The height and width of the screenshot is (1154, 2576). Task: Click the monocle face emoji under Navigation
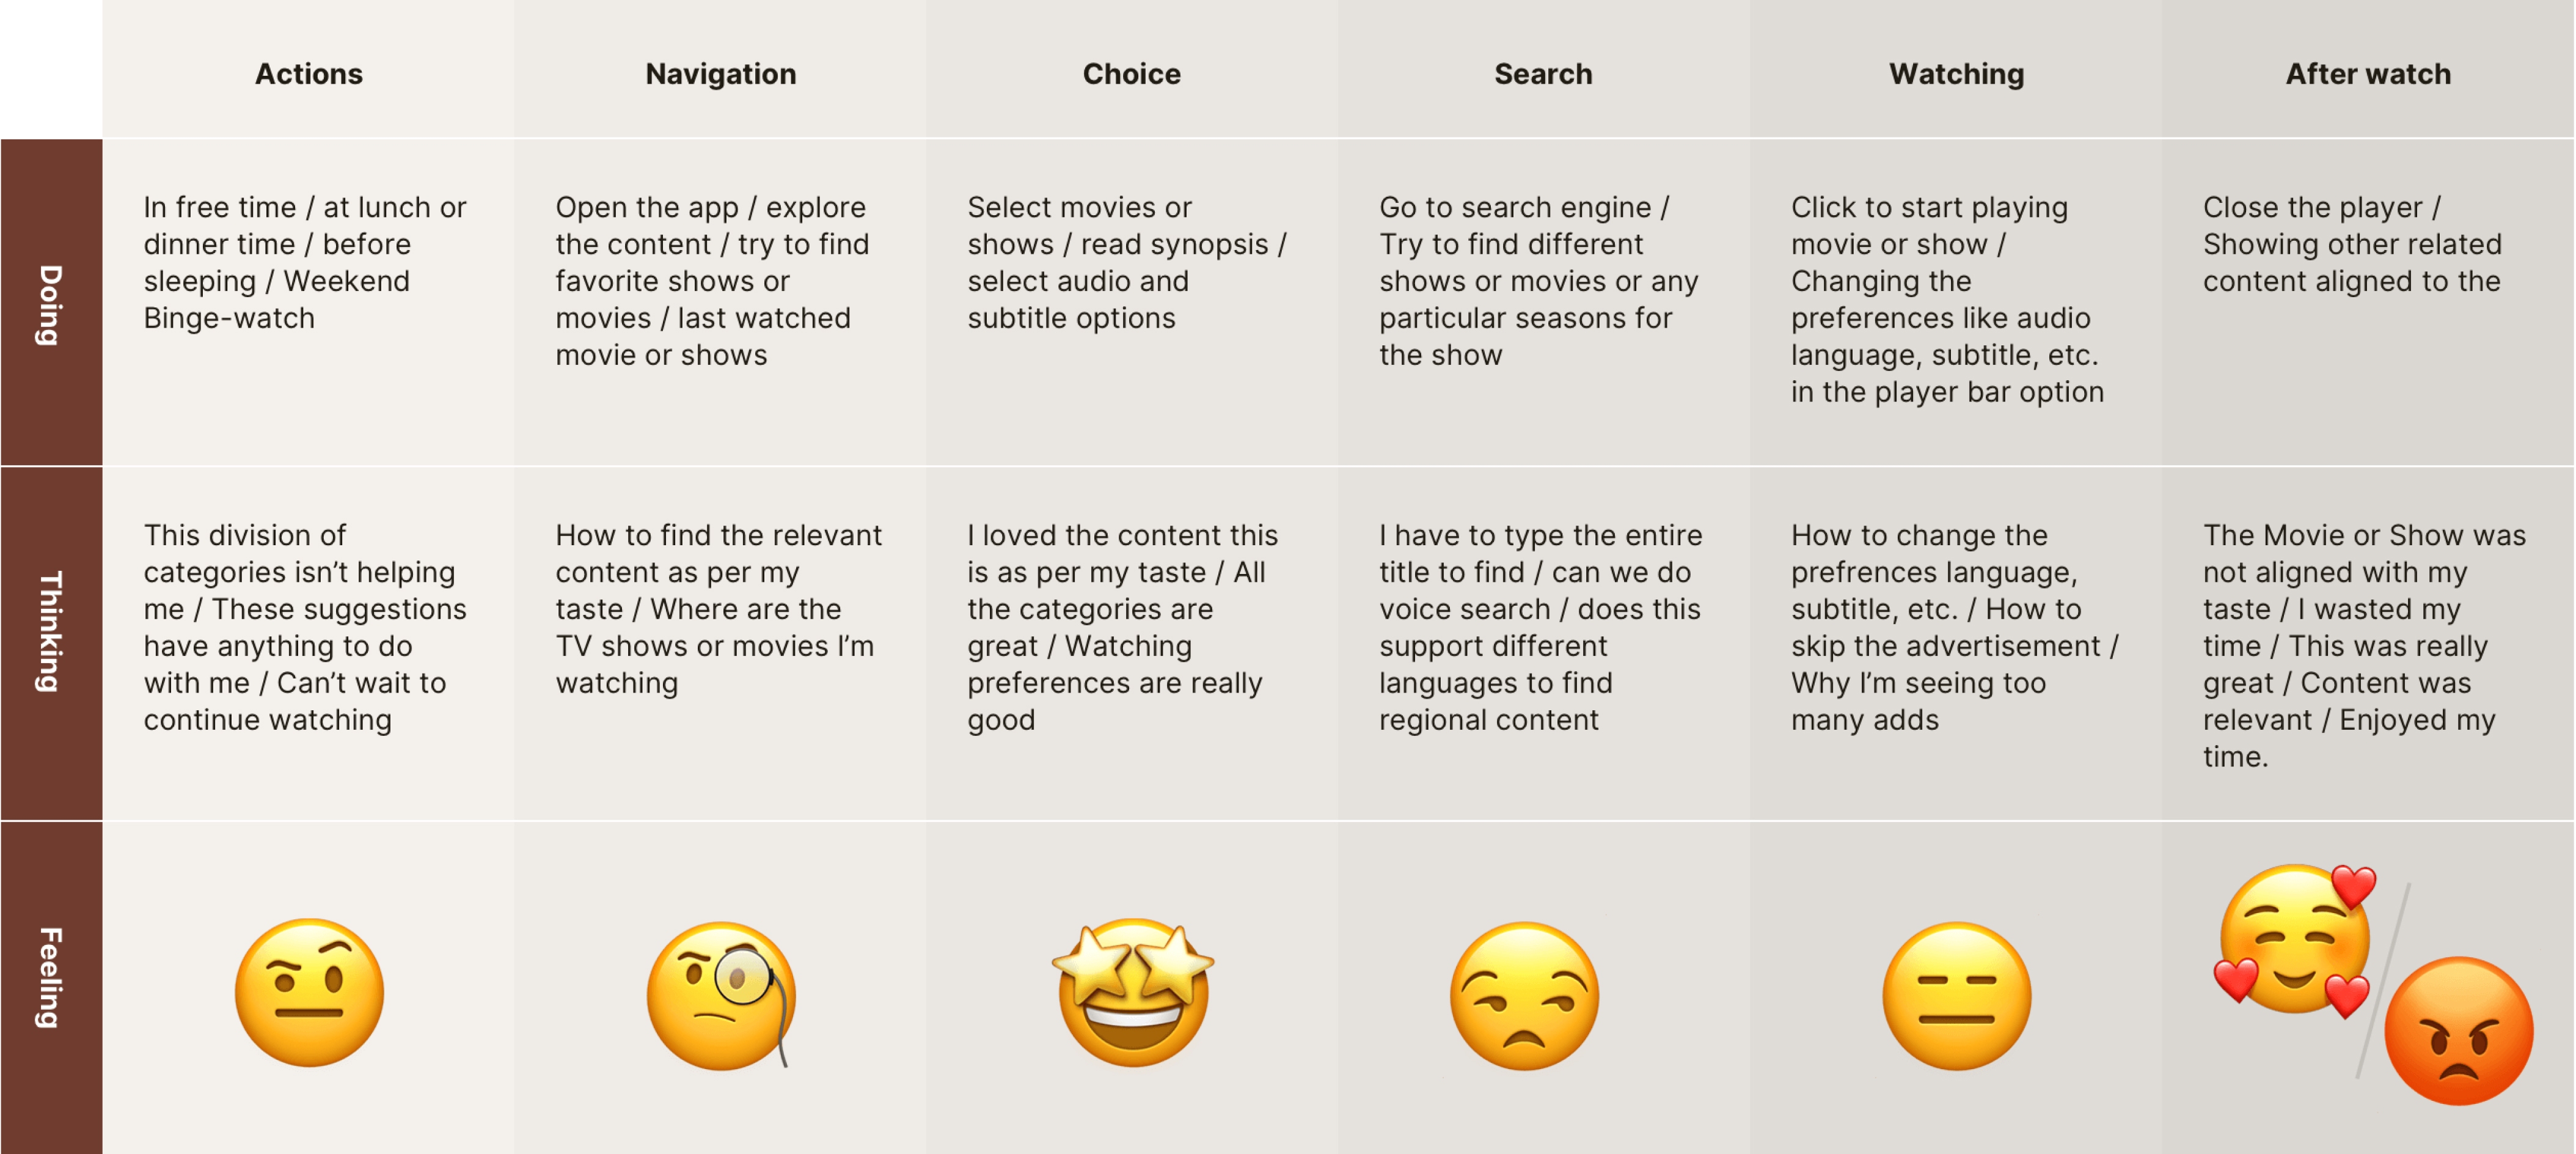click(721, 994)
